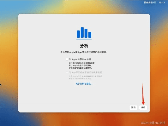
Task: Open 简体拼音 input method menu
Action: (148, 3)
